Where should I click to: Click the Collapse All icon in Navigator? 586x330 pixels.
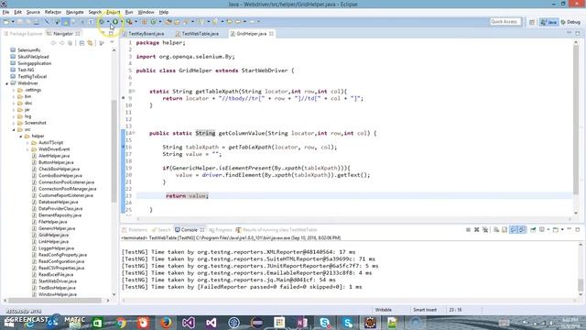[81, 43]
